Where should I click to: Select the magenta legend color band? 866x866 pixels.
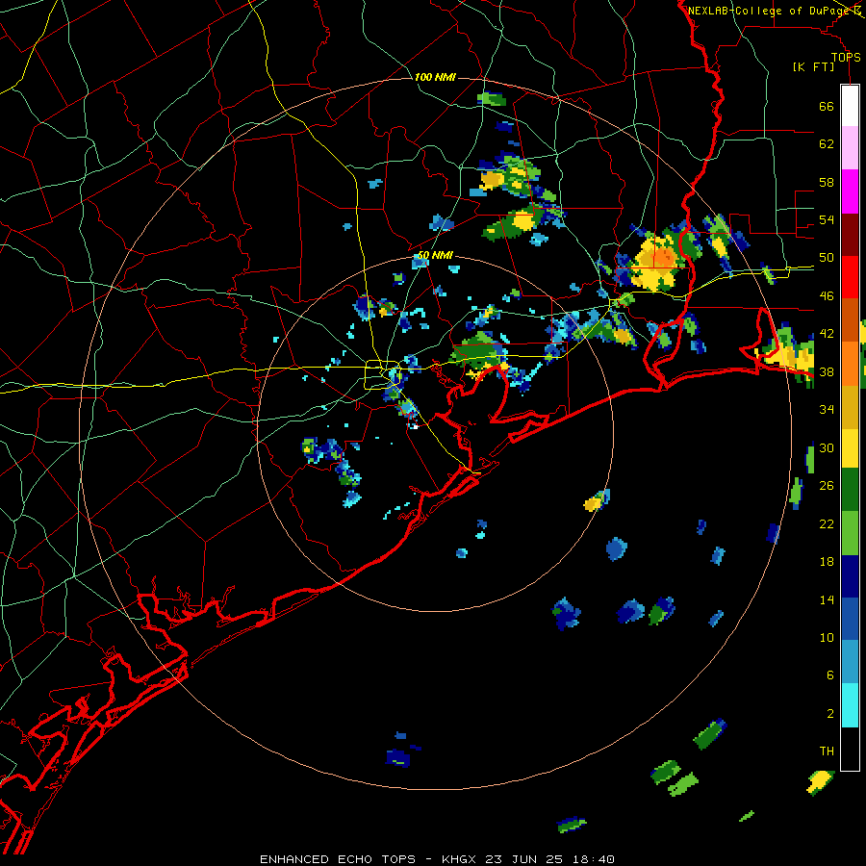coord(850,191)
